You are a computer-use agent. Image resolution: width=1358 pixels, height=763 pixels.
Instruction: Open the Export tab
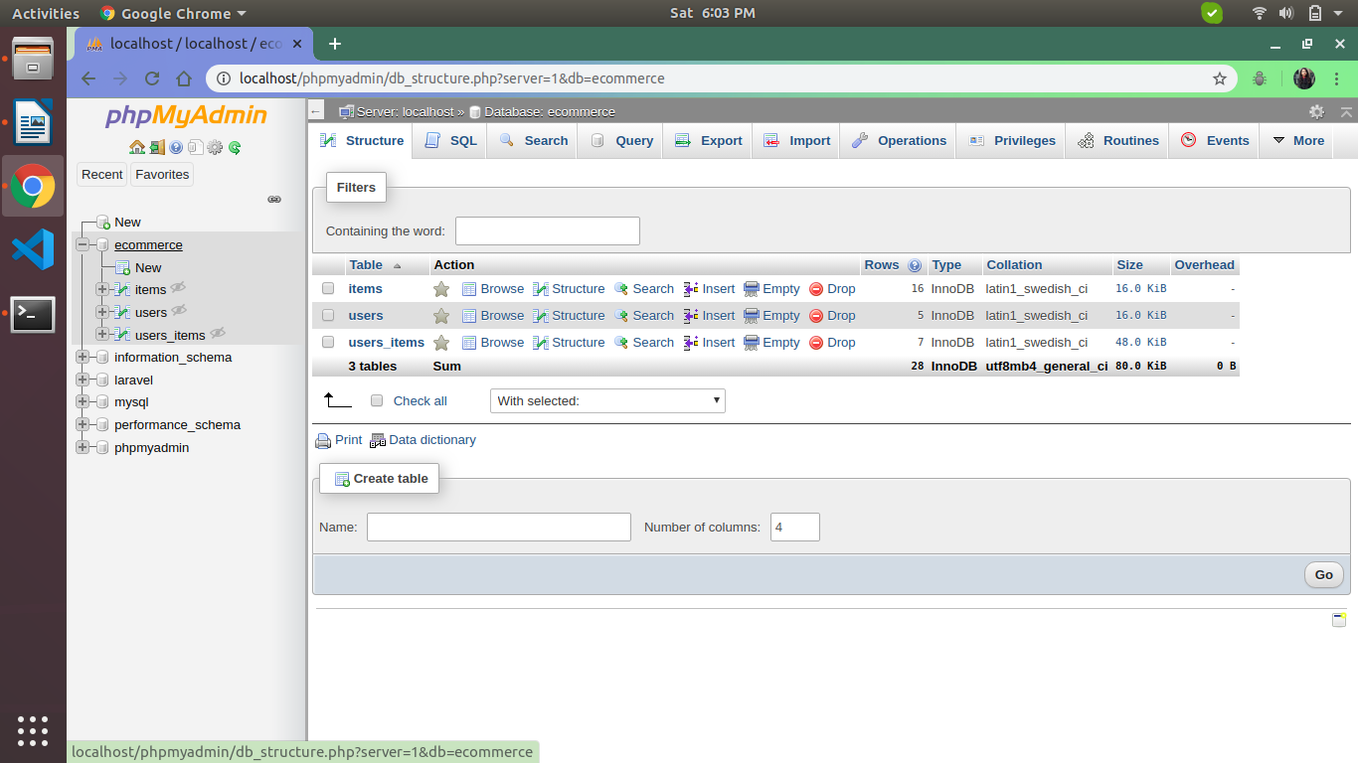pyautogui.click(x=709, y=141)
